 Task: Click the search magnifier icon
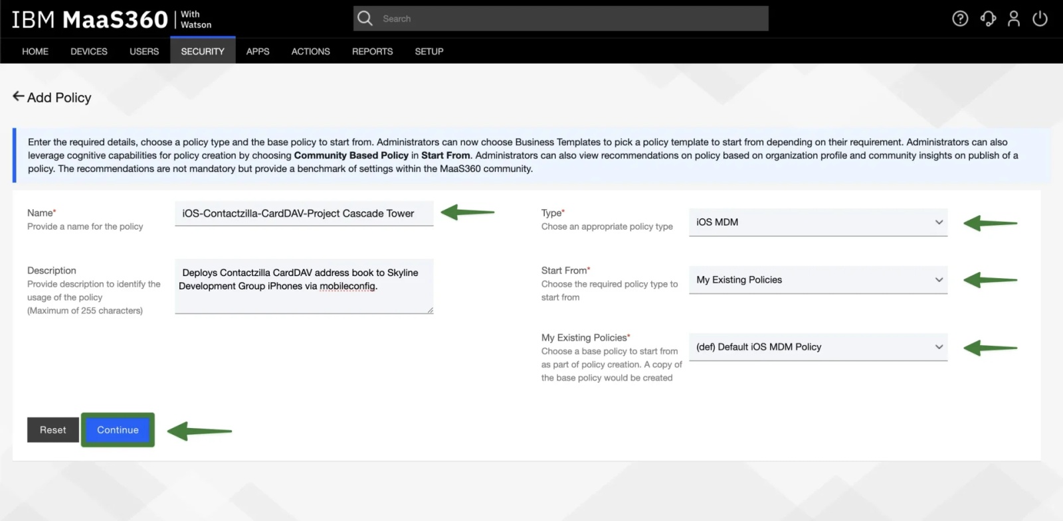point(365,19)
